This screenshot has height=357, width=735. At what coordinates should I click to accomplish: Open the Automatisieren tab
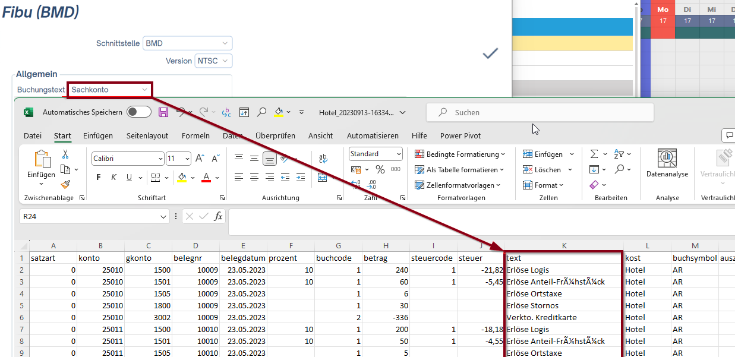373,136
